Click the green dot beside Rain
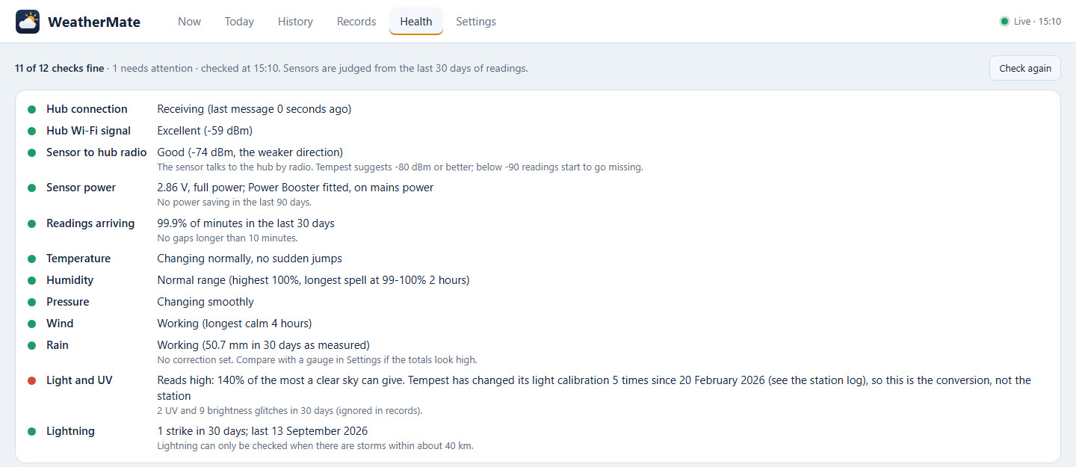The width and height of the screenshot is (1076, 467). pyautogui.click(x=32, y=345)
